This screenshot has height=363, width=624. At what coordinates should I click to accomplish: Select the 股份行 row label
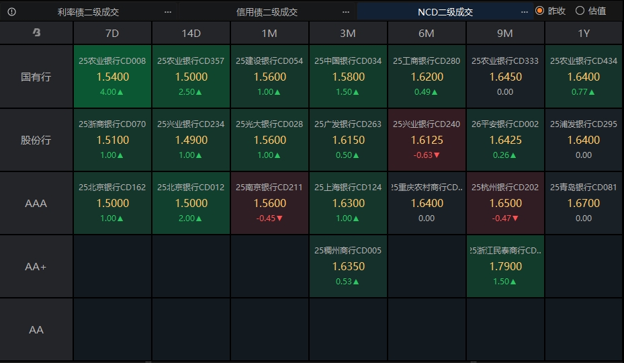(36, 140)
